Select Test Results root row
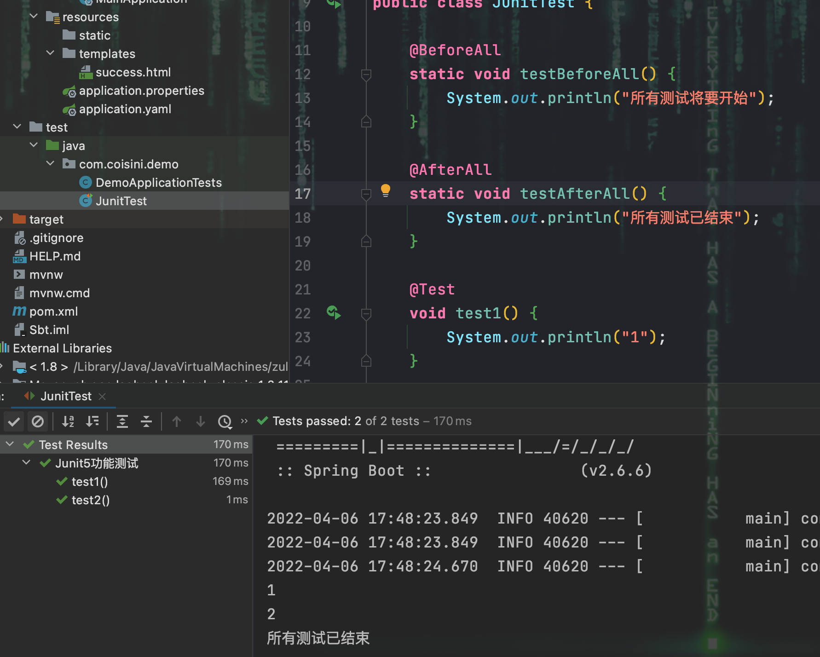 tap(126, 444)
